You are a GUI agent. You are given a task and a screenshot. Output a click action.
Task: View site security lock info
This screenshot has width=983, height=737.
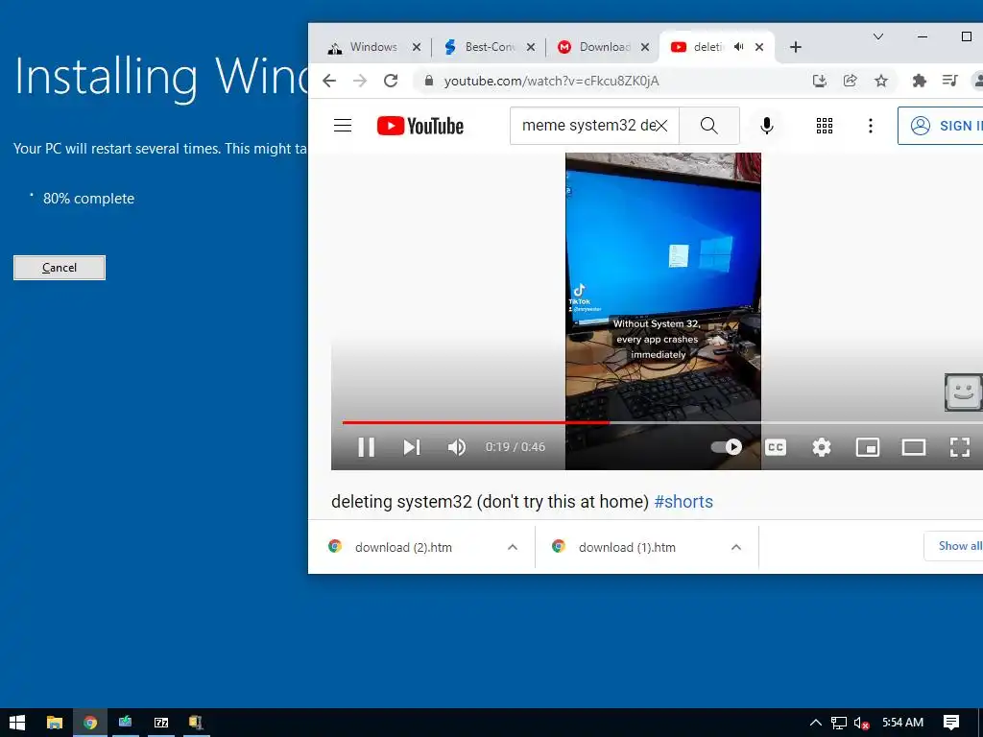pos(429,81)
